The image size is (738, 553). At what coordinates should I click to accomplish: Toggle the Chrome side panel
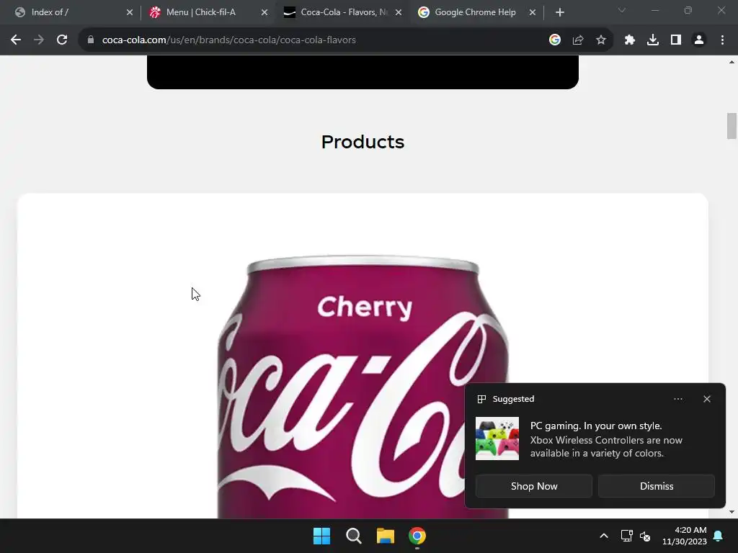pos(676,40)
